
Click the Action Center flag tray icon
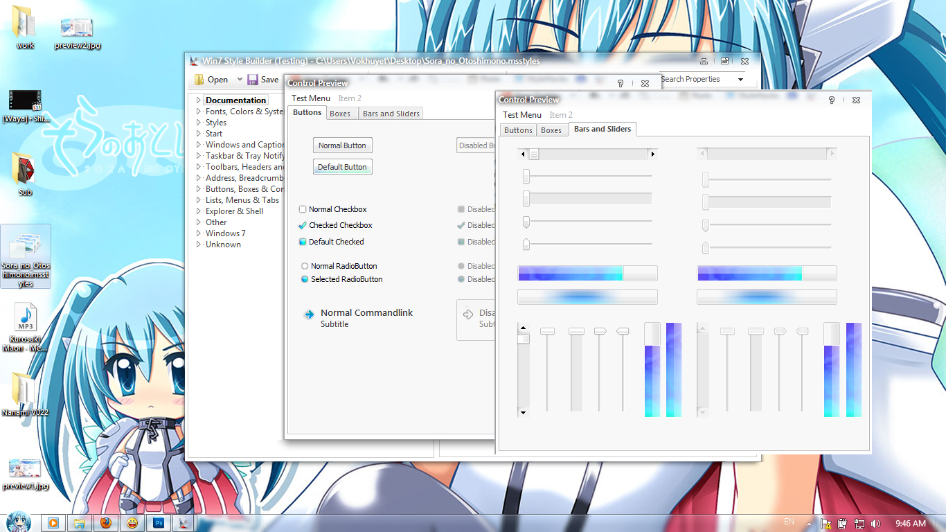click(x=826, y=523)
